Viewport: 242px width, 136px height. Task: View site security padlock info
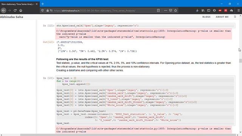pos(48,11)
